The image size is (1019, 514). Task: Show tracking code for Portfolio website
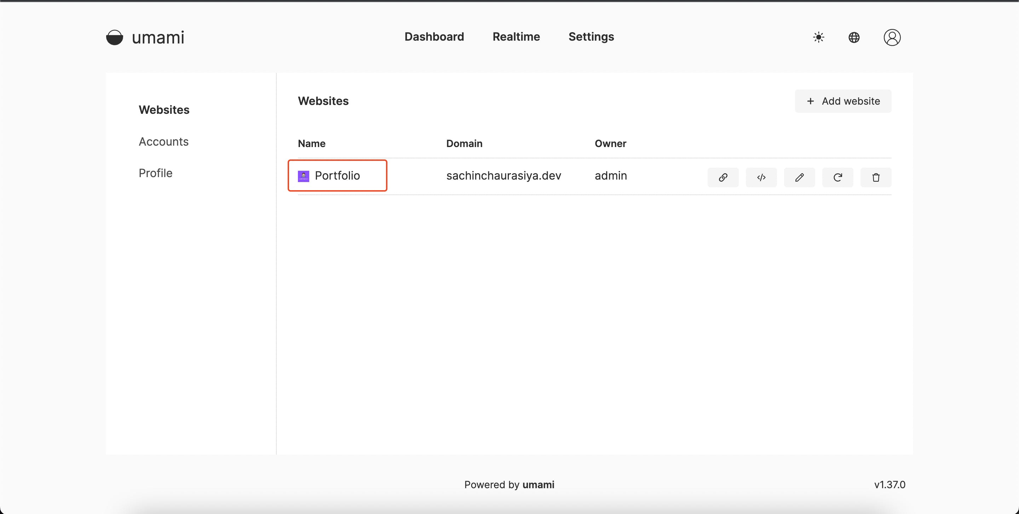point(761,177)
